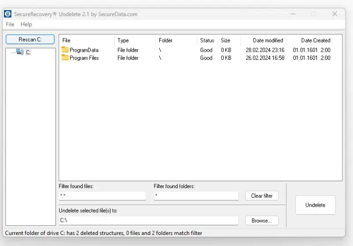Select the Program Files row name

pyautogui.click(x=84, y=58)
